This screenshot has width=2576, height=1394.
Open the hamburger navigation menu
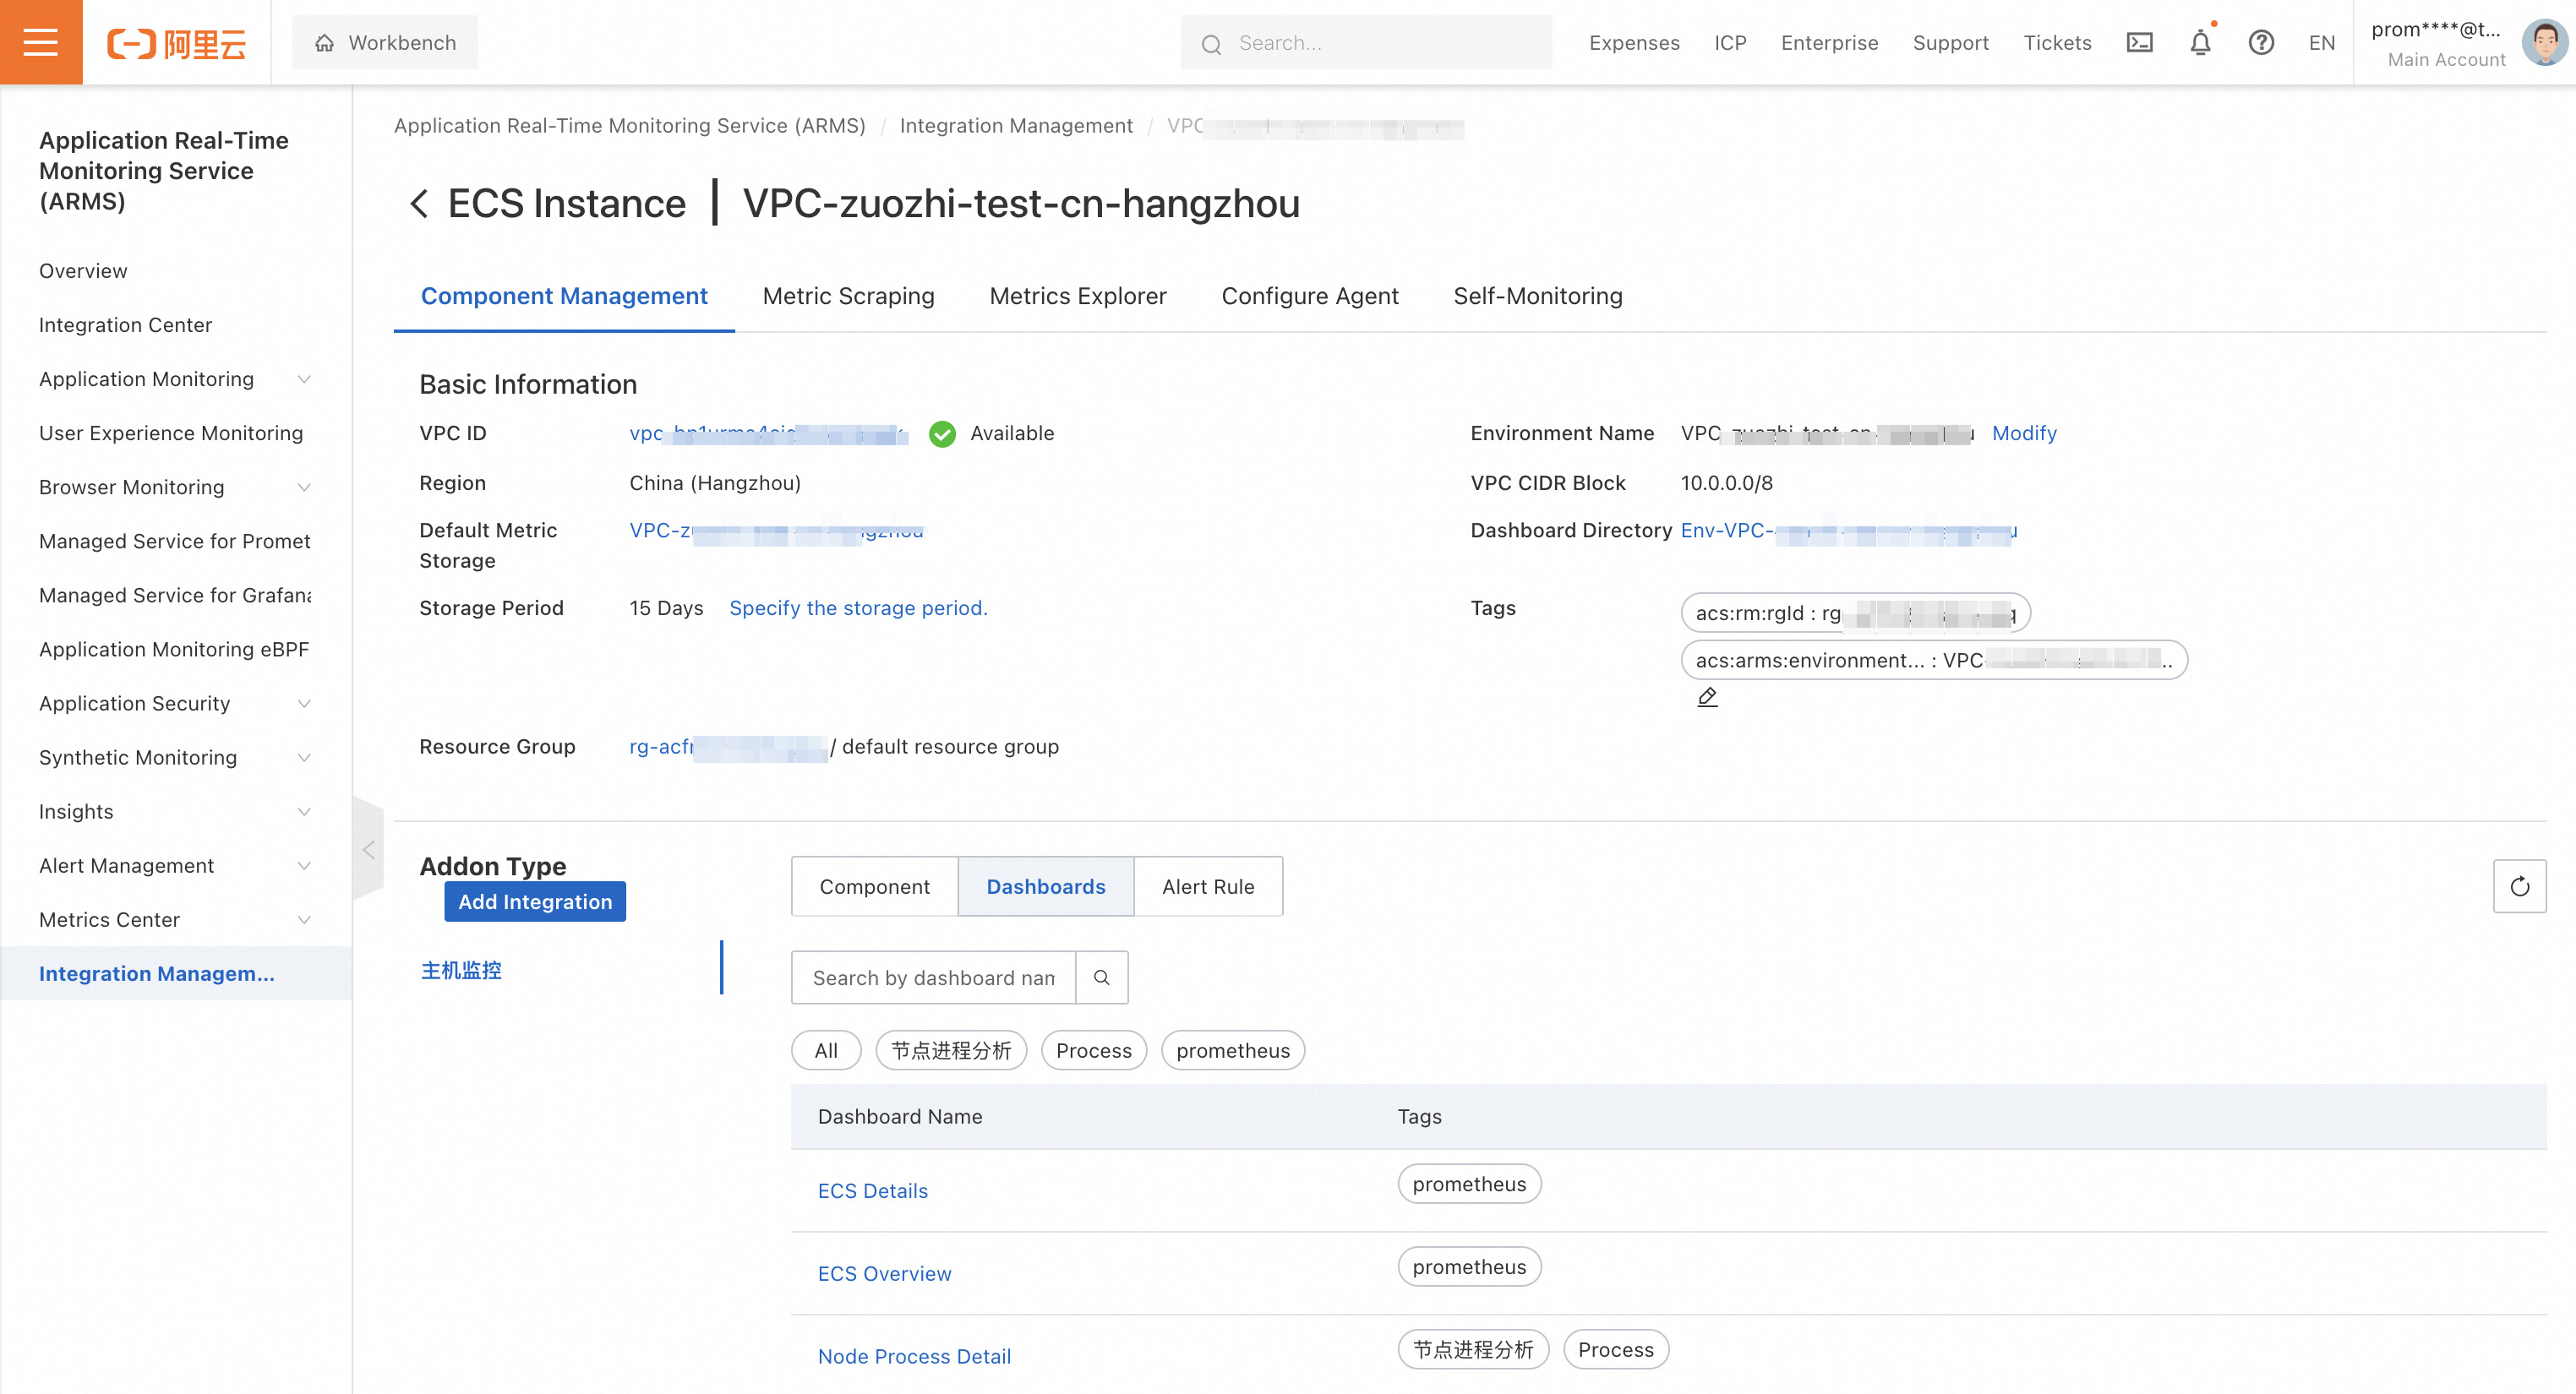point(41,42)
